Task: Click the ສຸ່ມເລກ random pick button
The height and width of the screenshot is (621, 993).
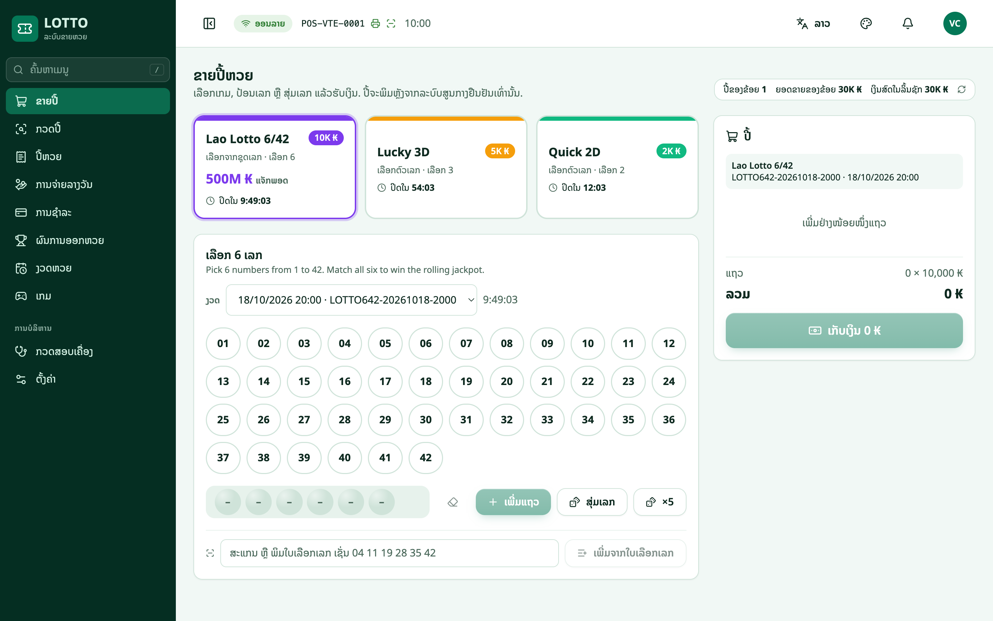Action: pyautogui.click(x=592, y=502)
